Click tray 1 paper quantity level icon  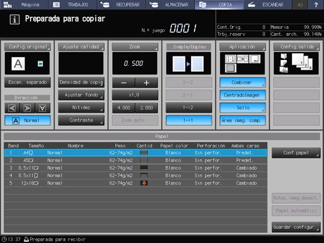point(144,153)
